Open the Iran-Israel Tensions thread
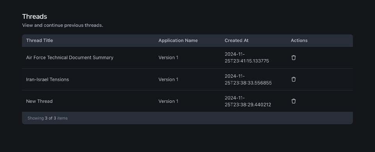375x152 pixels. (x=47, y=80)
